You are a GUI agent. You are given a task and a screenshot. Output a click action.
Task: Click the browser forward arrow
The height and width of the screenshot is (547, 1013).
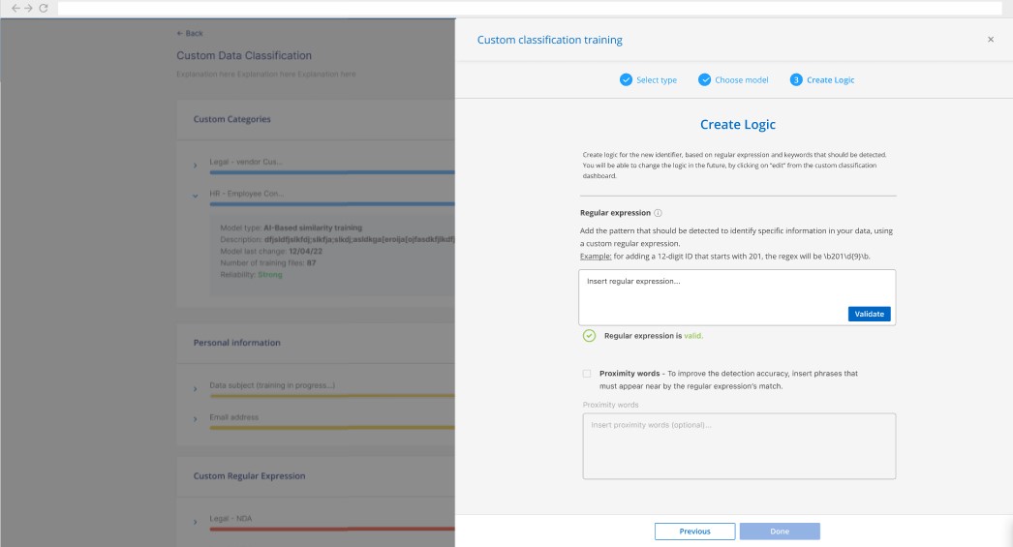(x=29, y=8)
